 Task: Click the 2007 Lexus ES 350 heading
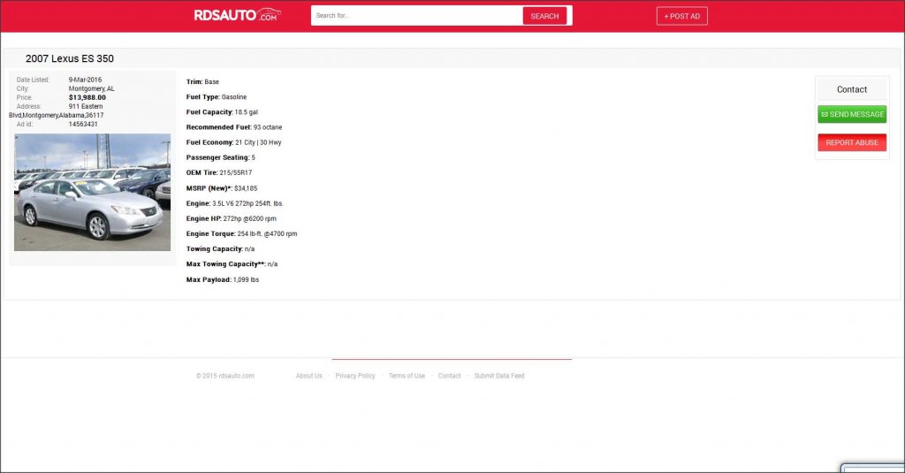(69, 58)
